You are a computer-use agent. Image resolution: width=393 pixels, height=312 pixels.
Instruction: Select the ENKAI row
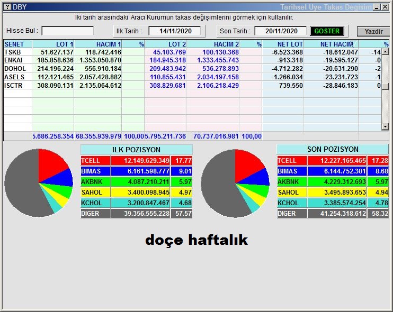coord(192,60)
